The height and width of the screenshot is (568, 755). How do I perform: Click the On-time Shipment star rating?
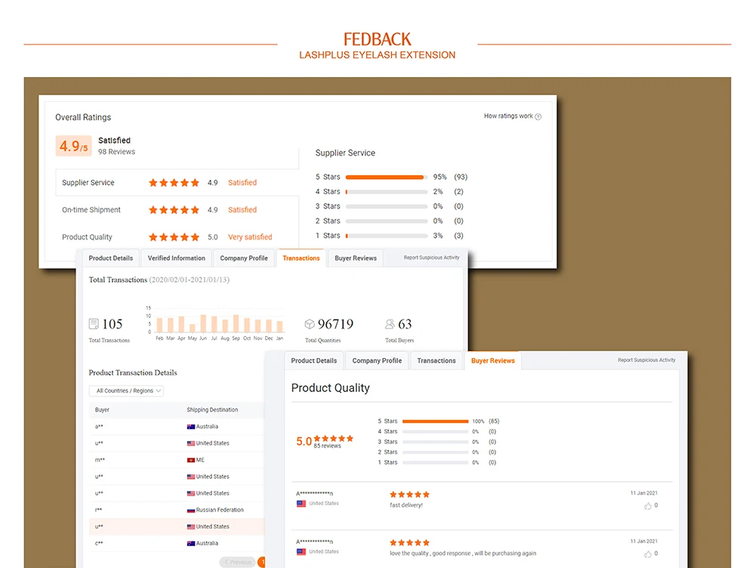174,210
